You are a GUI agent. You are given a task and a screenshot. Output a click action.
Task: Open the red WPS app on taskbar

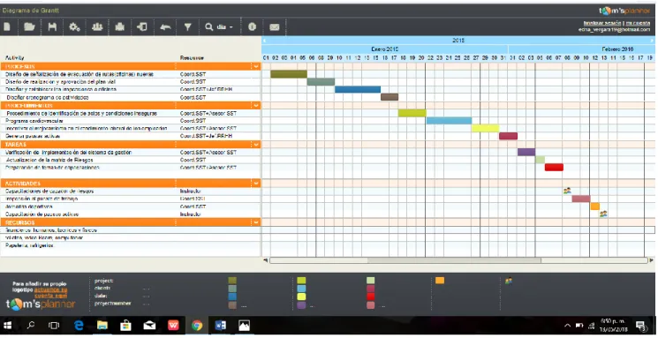[x=173, y=326]
